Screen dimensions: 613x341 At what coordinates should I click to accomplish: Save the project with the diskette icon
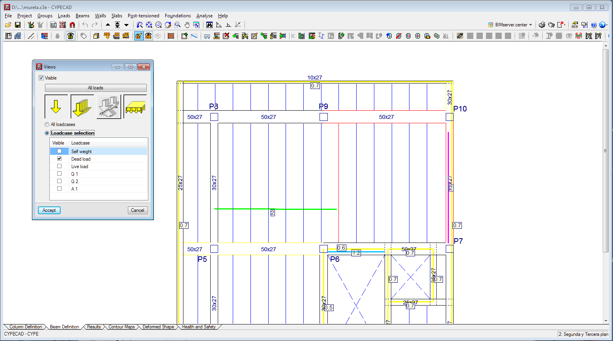(x=18, y=24)
